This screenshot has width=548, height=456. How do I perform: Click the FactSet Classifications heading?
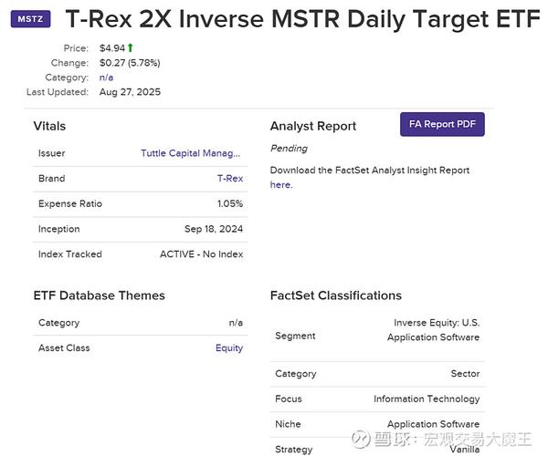(336, 295)
